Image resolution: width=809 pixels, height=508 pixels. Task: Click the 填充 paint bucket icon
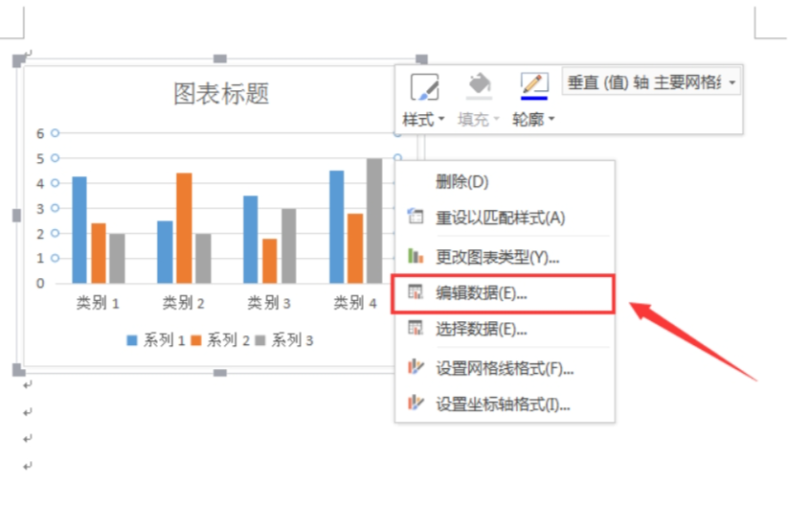point(480,86)
